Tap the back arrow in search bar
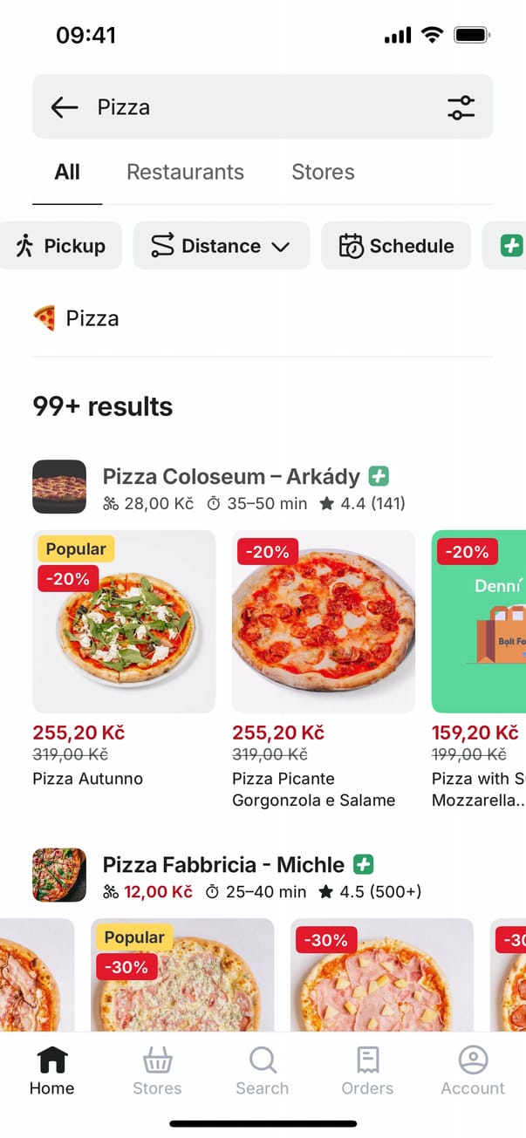This screenshot has width=526, height=1138. pyautogui.click(x=65, y=107)
